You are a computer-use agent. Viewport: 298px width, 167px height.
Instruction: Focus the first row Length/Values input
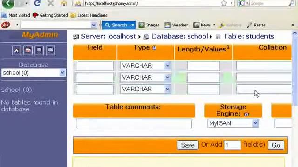click(x=203, y=66)
